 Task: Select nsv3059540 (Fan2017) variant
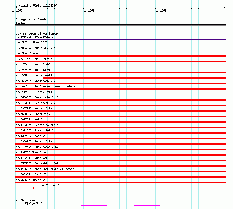pyautogui.click(x=31, y=174)
